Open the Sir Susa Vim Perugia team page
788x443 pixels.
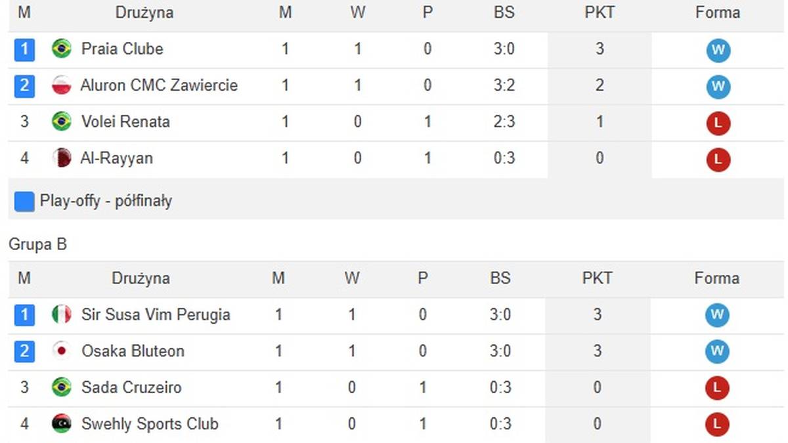pos(156,315)
